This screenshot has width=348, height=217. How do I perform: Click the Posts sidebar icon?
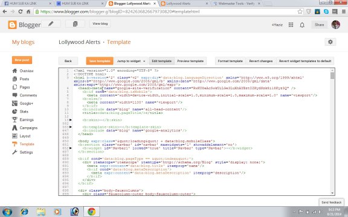(14, 79)
